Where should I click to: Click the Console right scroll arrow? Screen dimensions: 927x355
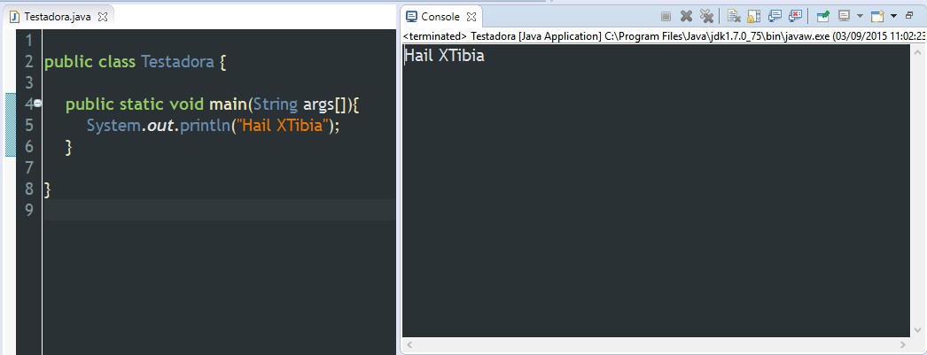903,344
